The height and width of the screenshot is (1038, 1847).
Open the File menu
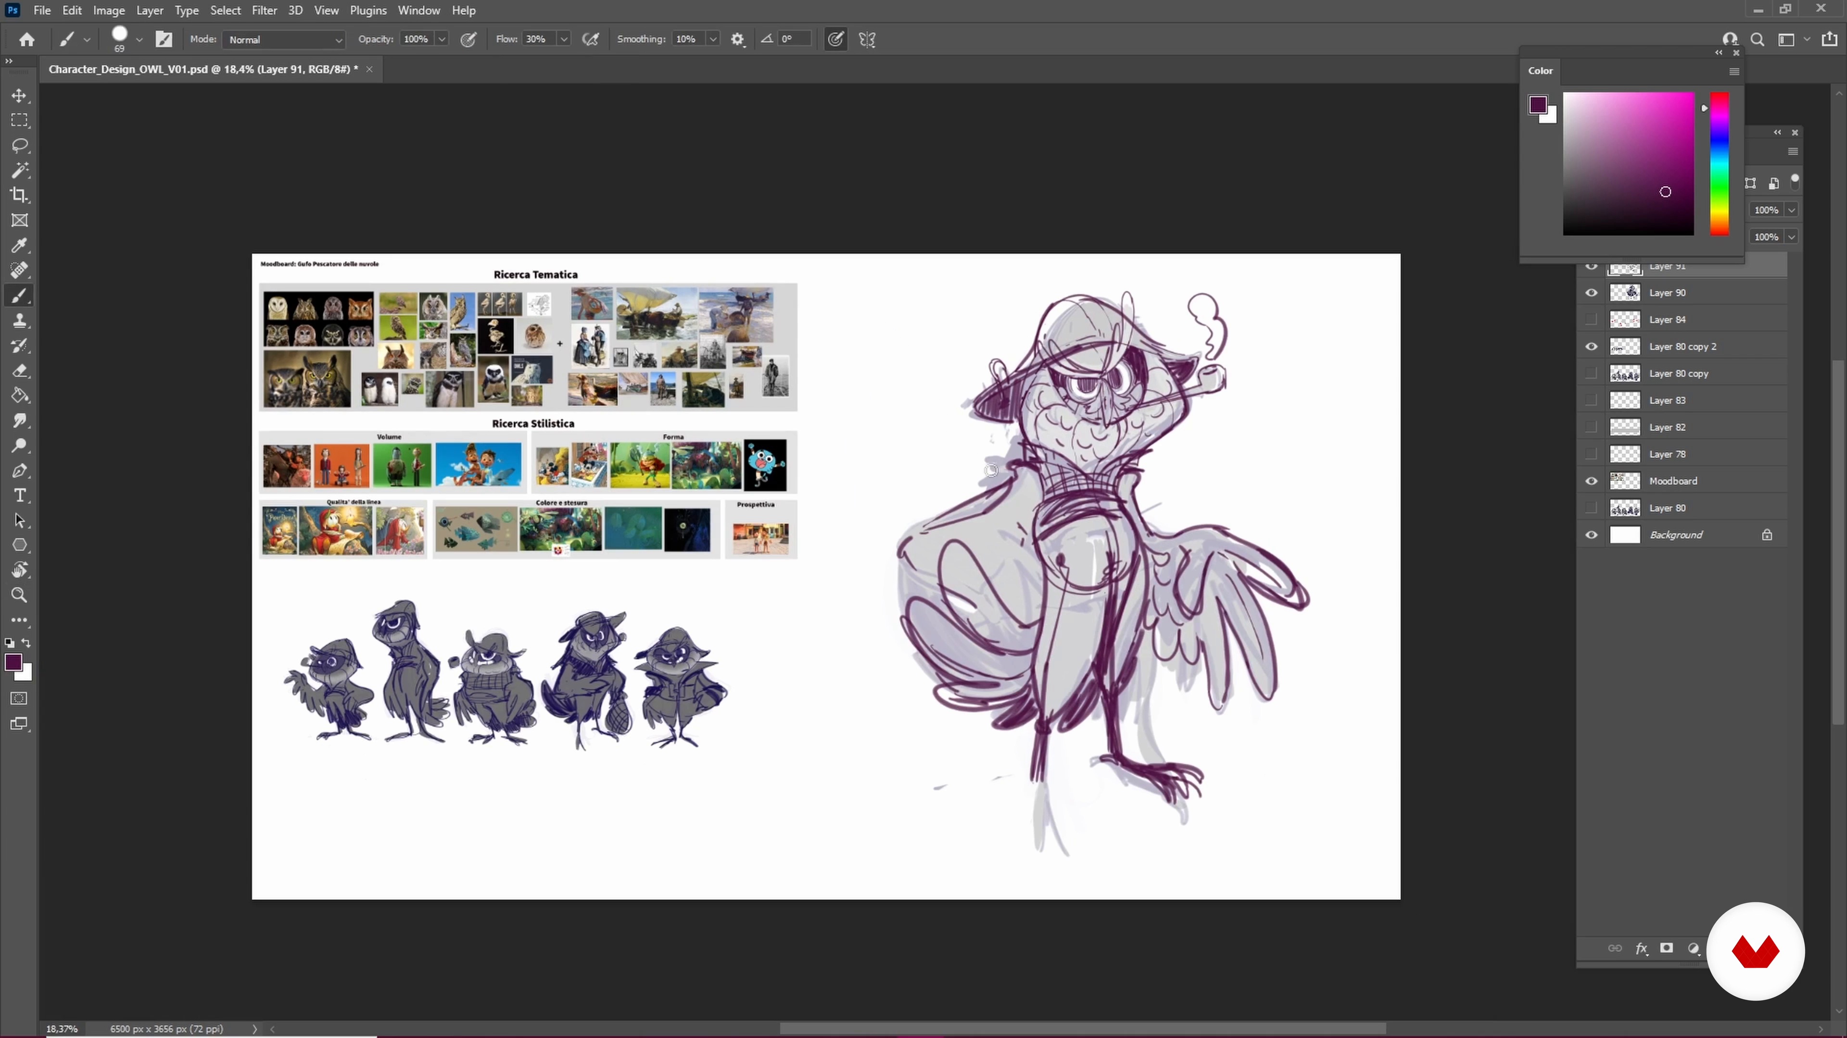[x=41, y=10]
